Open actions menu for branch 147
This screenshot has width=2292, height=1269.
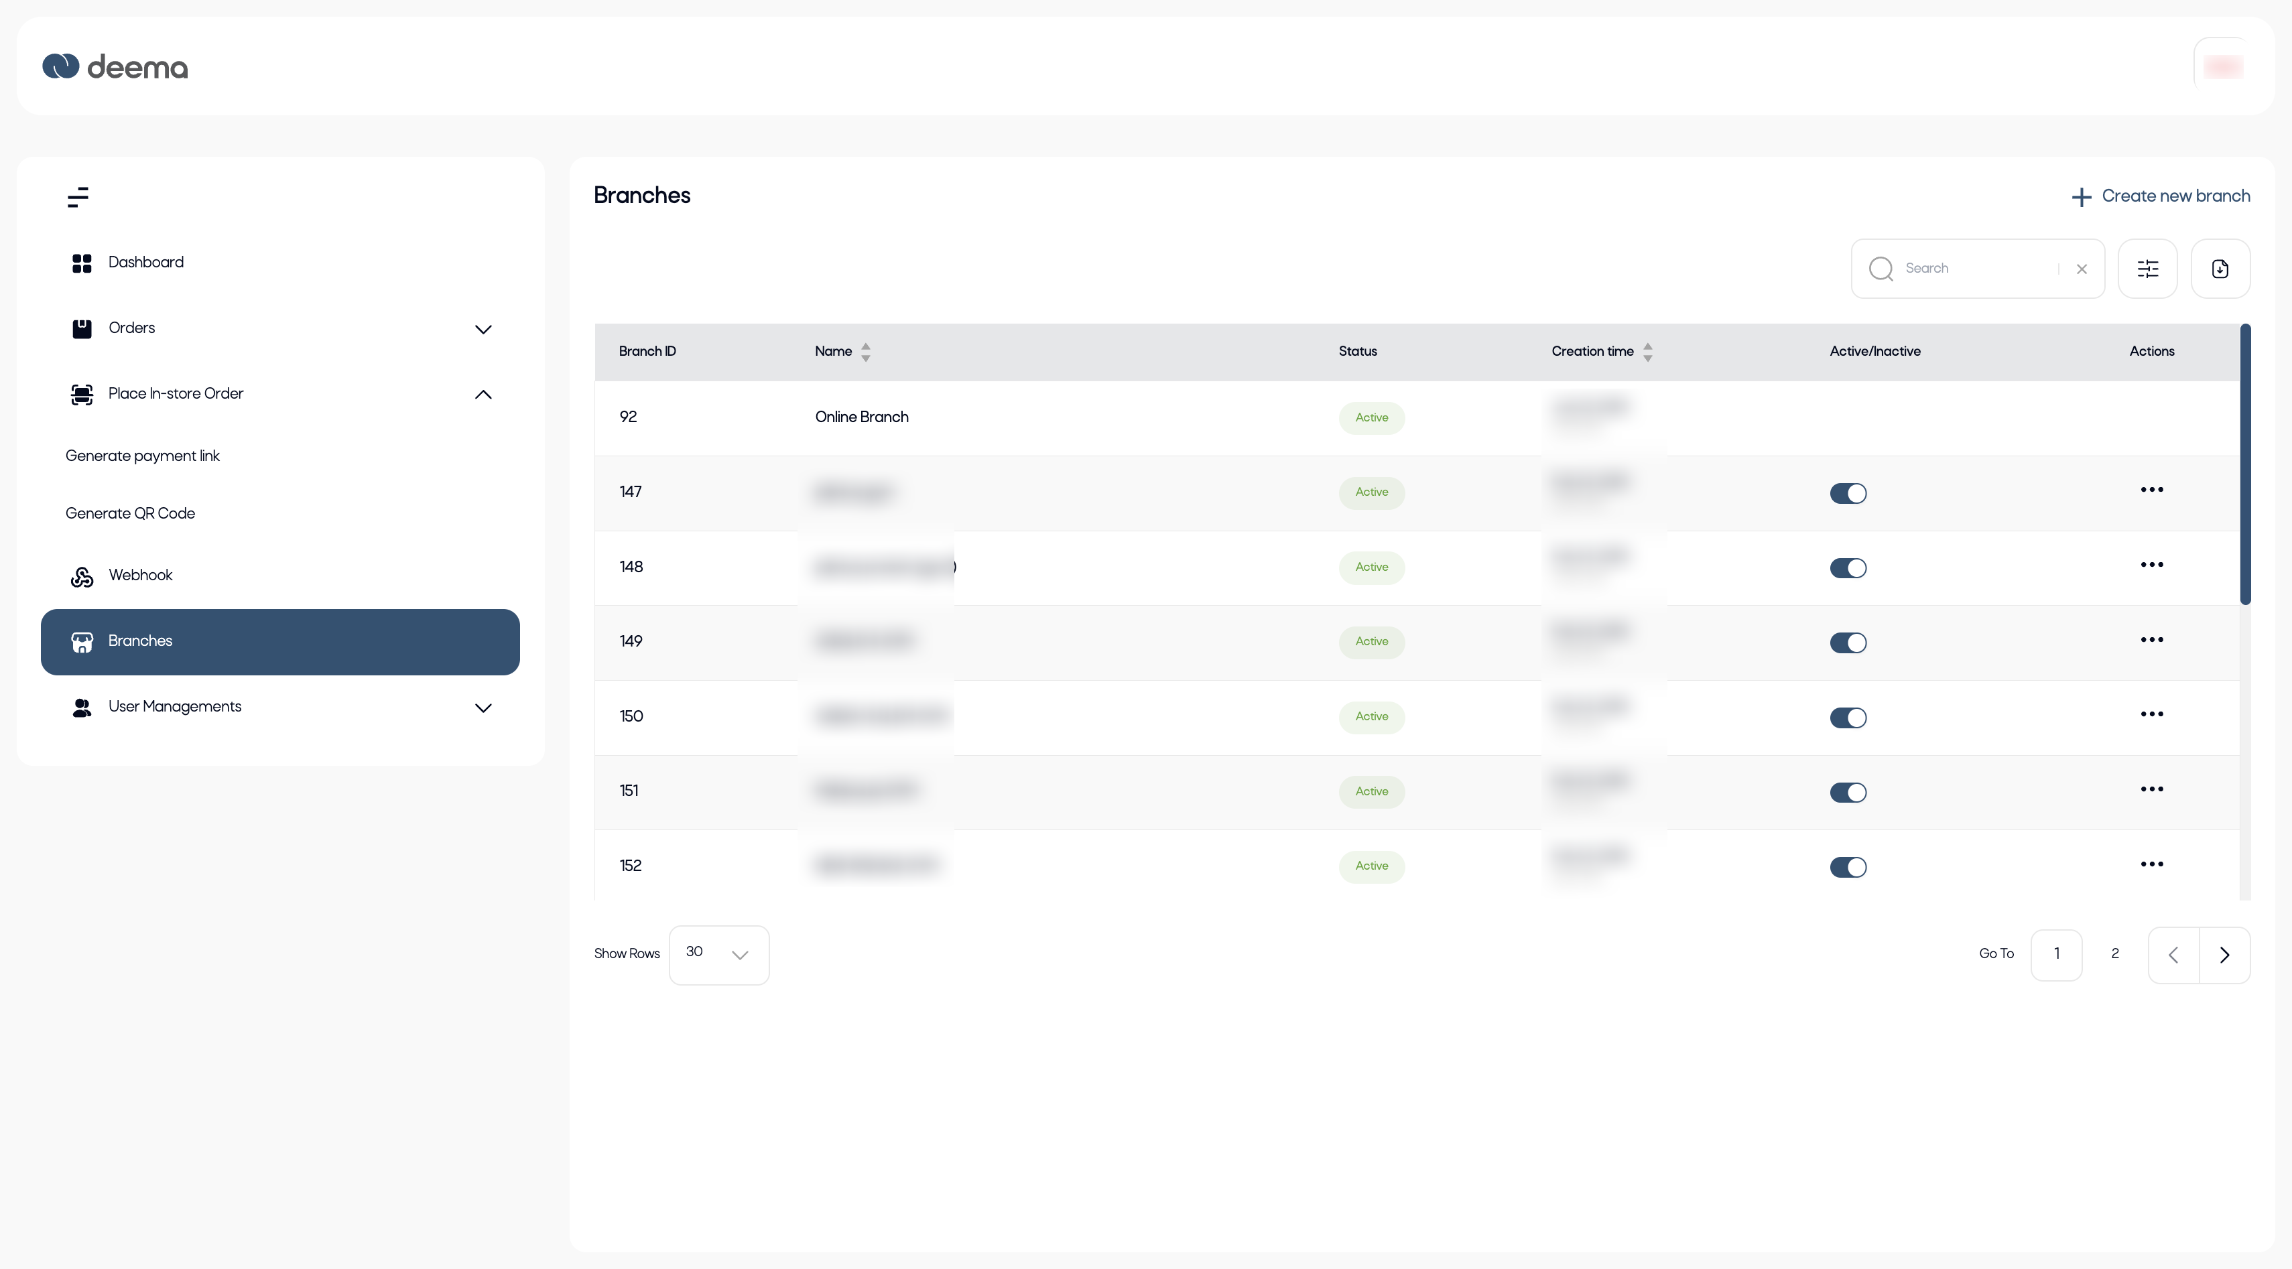coord(2151,490)
